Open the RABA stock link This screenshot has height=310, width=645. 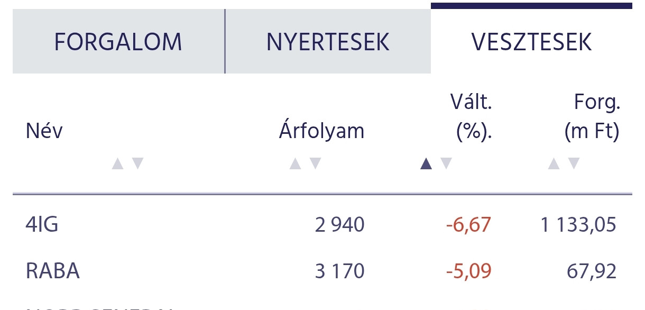pyautogui.click(x=53, y=271)
